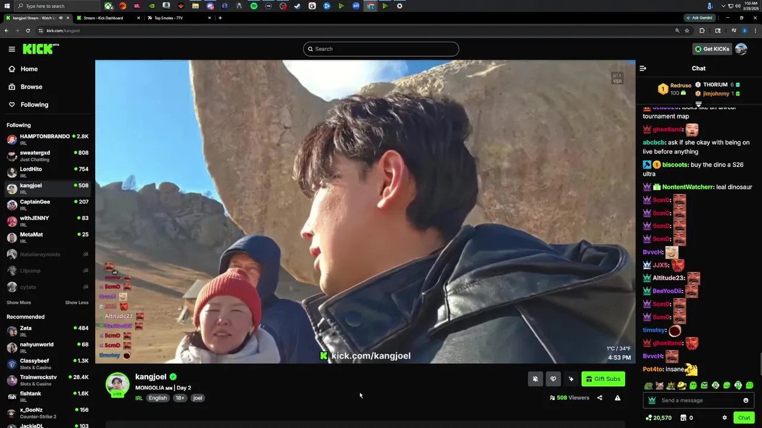Image resolution: width=762 pixels, height=428 pixels.
Task: Report the stream with warning triangle icon
Action: click(617, 398)
